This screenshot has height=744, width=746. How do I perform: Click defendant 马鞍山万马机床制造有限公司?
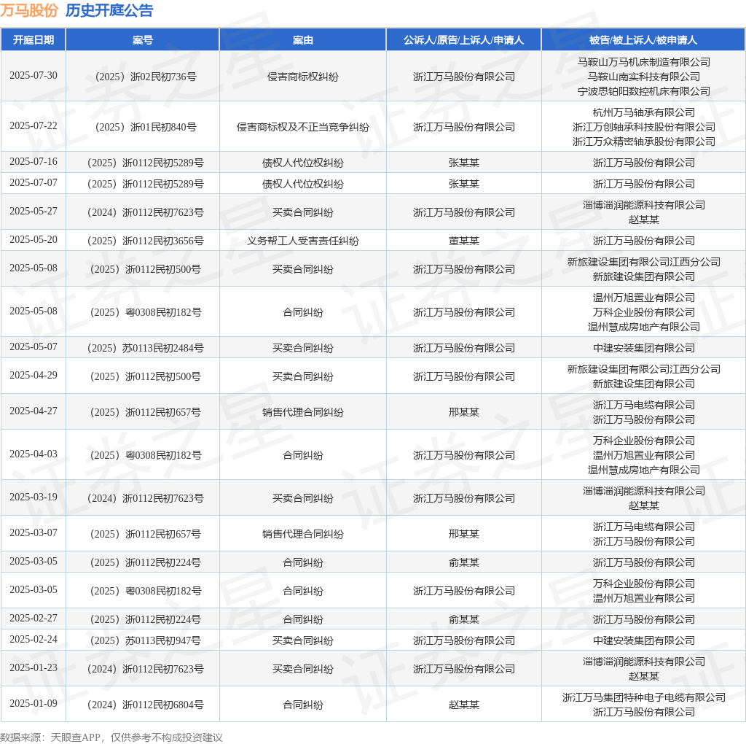(644, 62)
